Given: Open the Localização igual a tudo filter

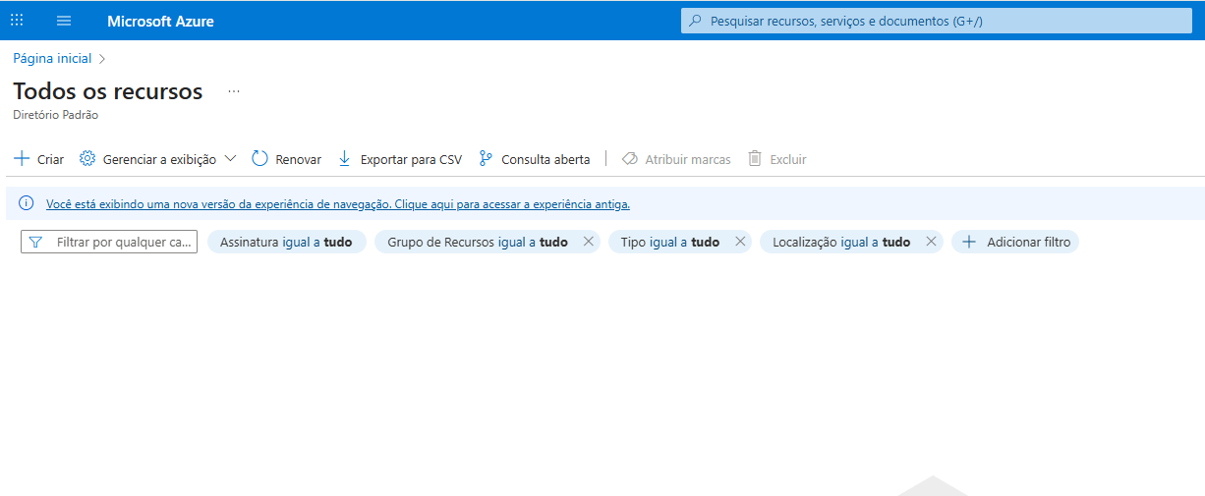Looking at the screenshot, I should click(x=841, y=242).
